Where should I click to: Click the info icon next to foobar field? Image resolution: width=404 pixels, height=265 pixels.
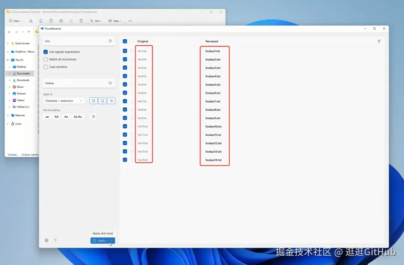[x=110, y=83]
